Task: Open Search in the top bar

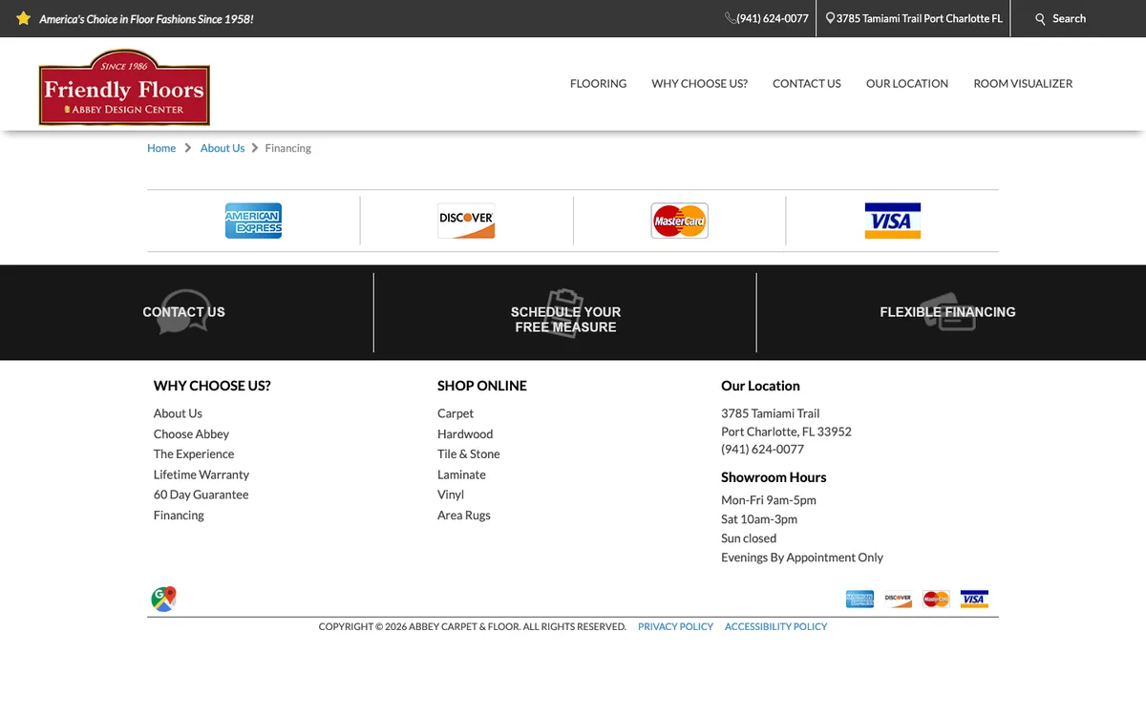Action: click(x=1069, y=18)
